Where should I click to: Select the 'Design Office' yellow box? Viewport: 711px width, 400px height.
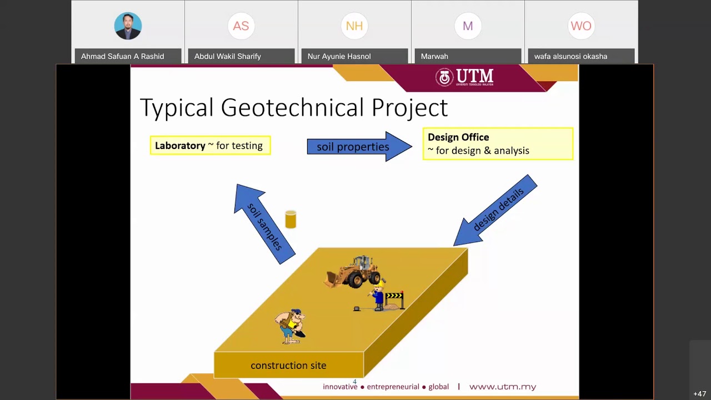(498, 144)
